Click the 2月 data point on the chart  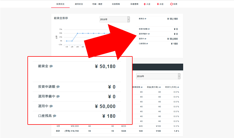[x=72, y=41]
